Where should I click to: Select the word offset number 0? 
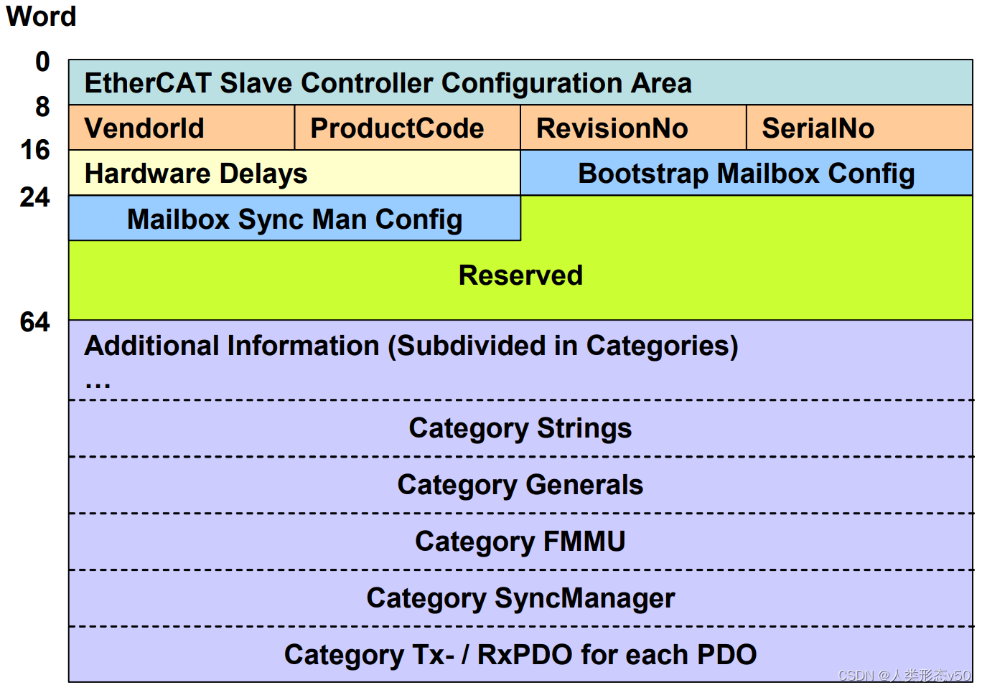42,63
